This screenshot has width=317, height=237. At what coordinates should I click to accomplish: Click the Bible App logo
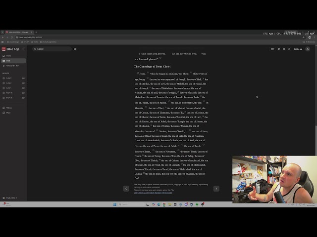point(10,49)
